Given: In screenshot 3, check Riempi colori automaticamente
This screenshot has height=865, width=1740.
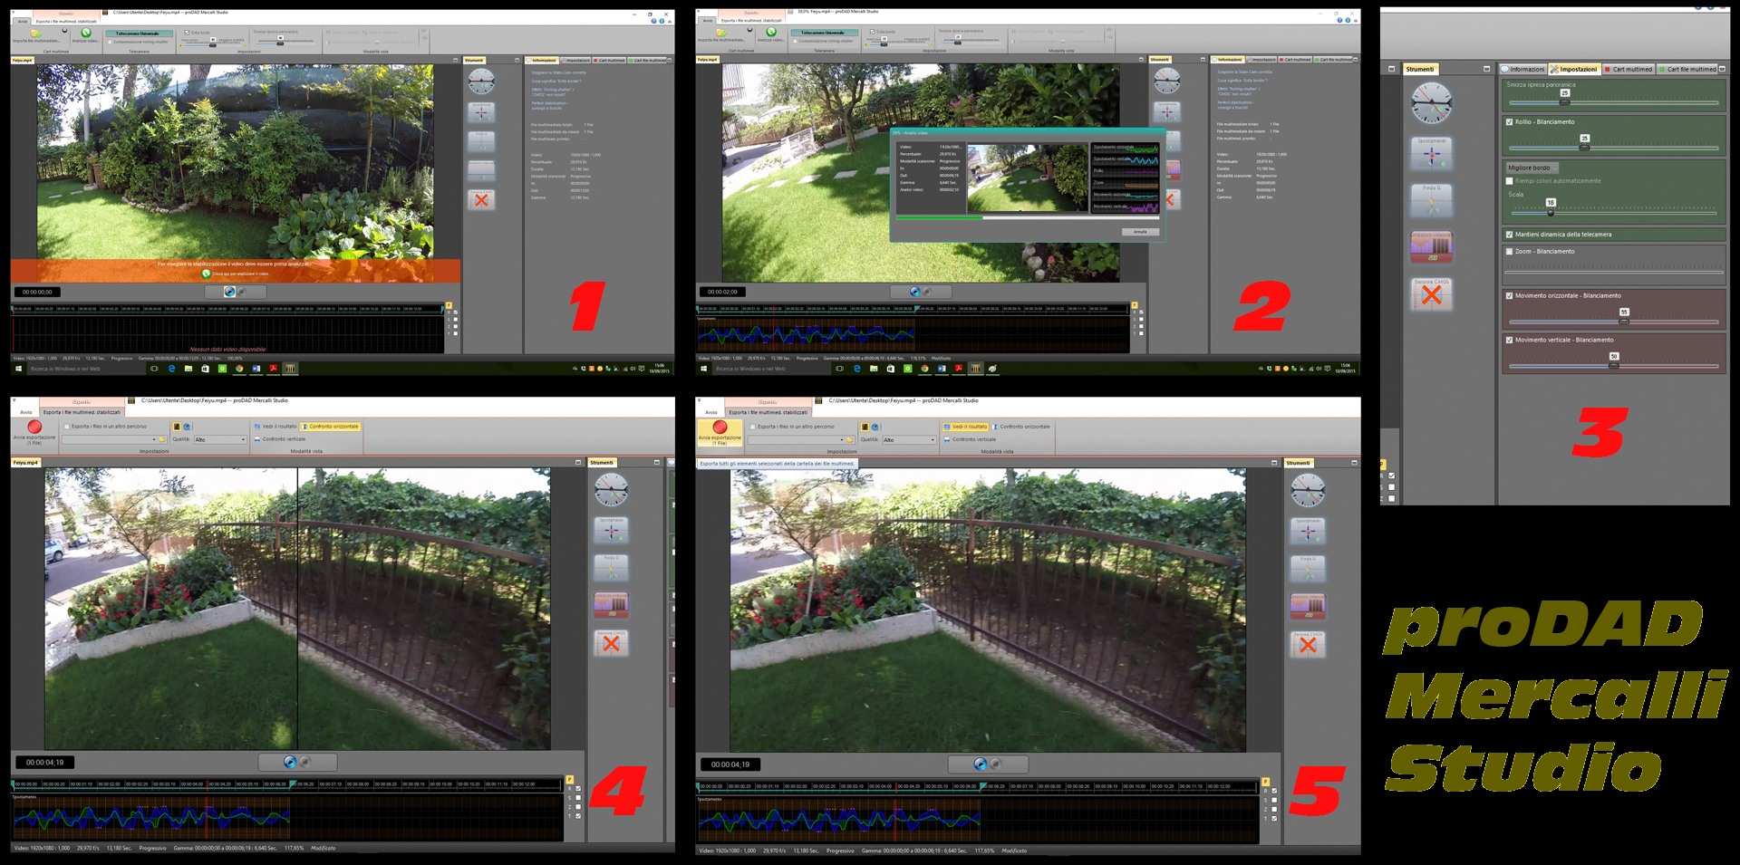Looking at the screenshot, I should (1510, 181).
